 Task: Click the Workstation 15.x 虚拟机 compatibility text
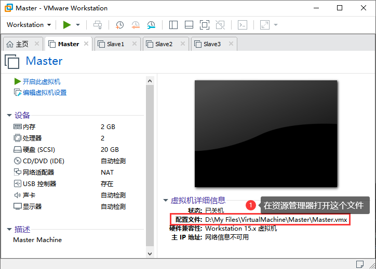[x=241, y=229]
